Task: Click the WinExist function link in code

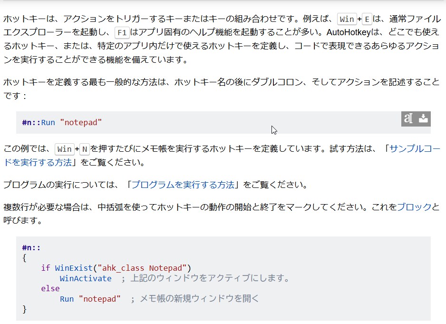Action: pos(73,267)
